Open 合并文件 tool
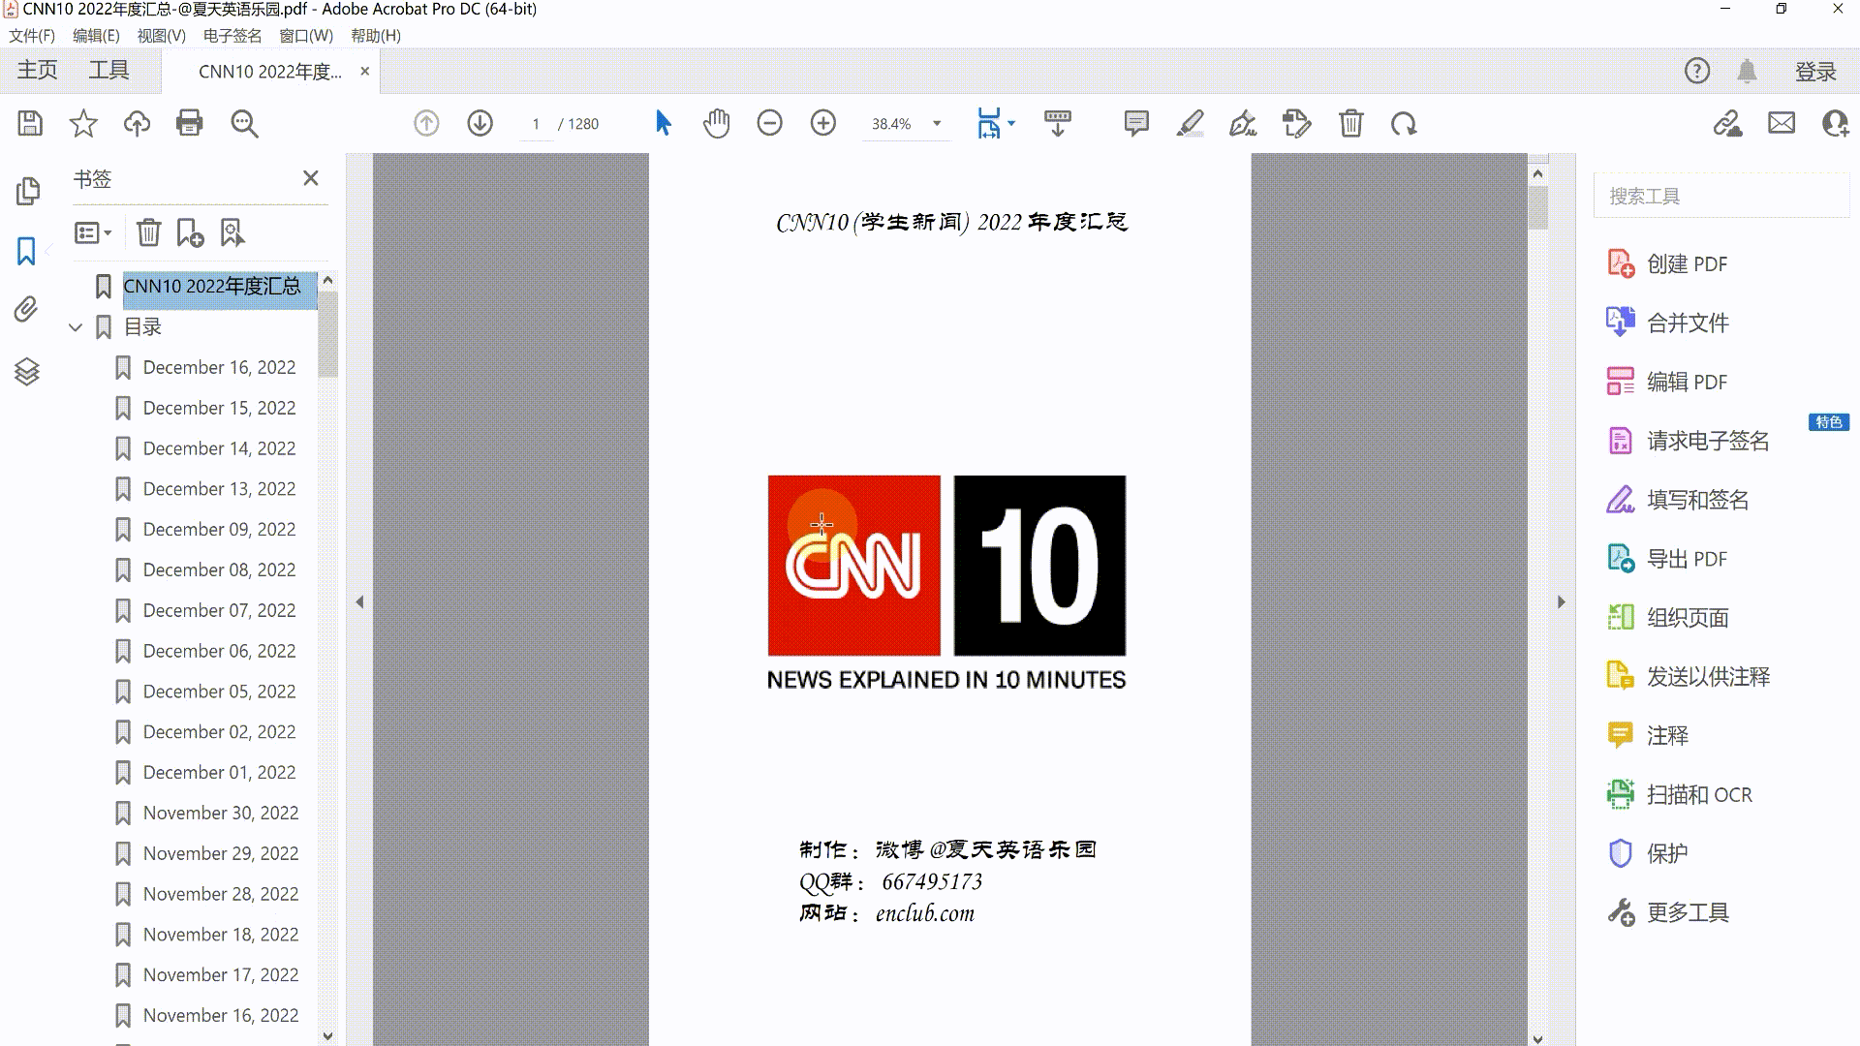Image resolution: width=1860 pixels, height=1046 pixels. (1667, 323)
